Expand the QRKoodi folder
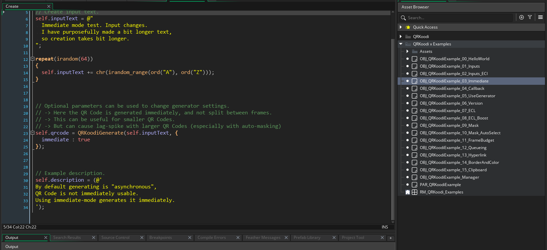 coord(401,36)
